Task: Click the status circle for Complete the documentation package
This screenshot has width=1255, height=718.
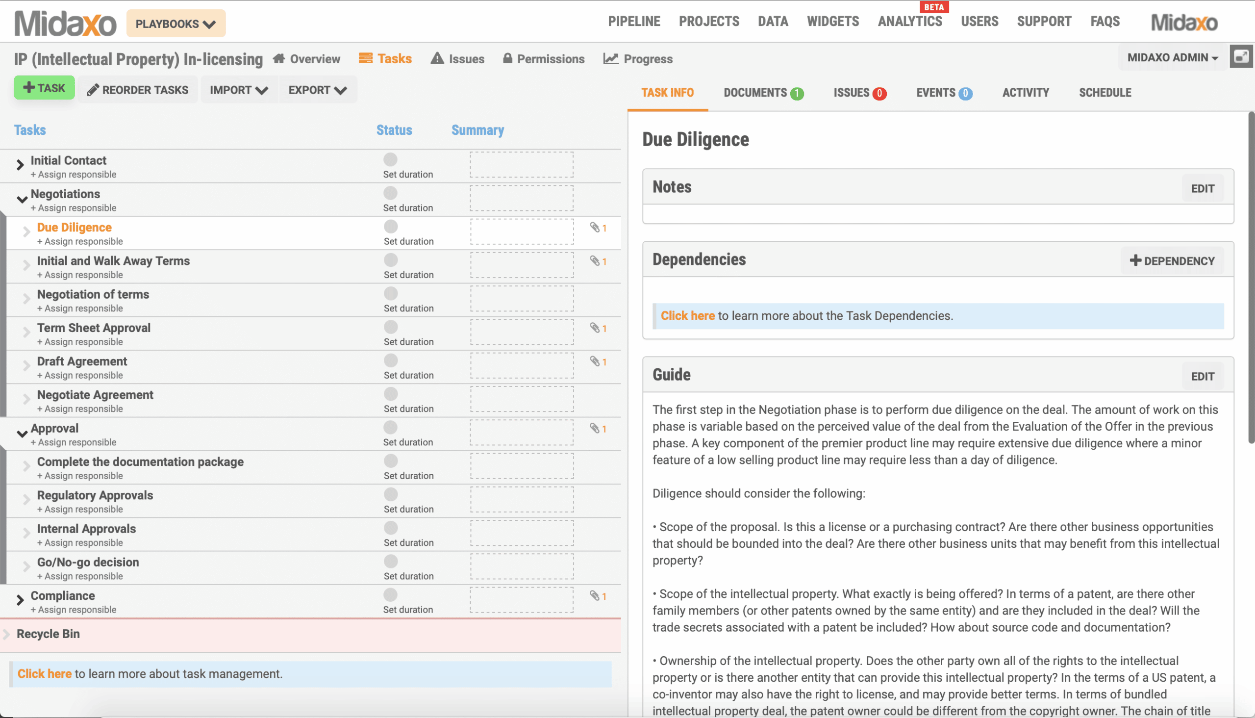Action: click(390, 461)
